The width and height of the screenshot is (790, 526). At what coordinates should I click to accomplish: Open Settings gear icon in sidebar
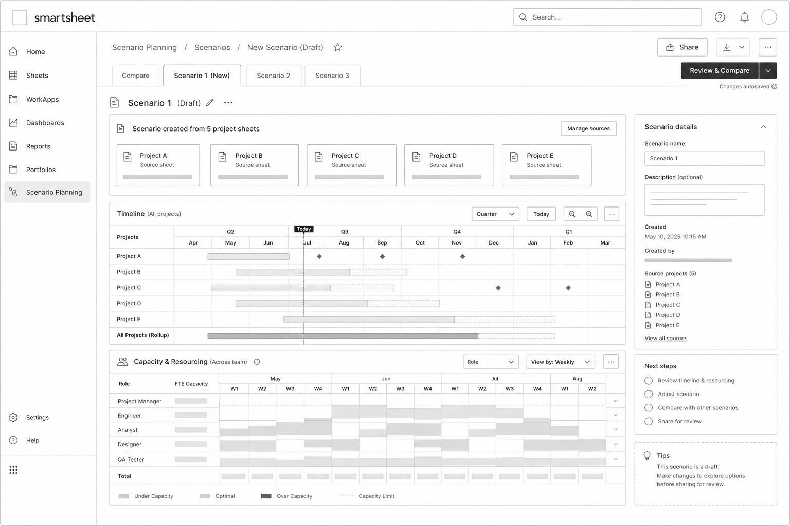point(13,417)
